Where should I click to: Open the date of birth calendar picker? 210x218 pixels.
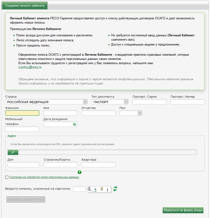click(75, 124)
